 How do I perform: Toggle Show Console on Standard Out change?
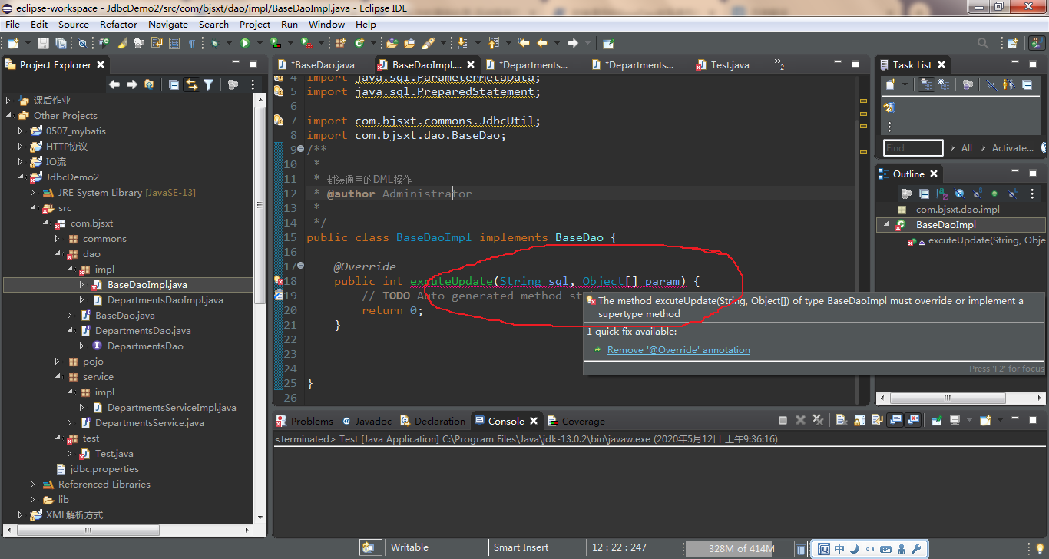click(895, 420)
